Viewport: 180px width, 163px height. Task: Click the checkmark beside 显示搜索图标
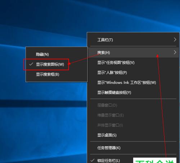(x=31, y=64)
